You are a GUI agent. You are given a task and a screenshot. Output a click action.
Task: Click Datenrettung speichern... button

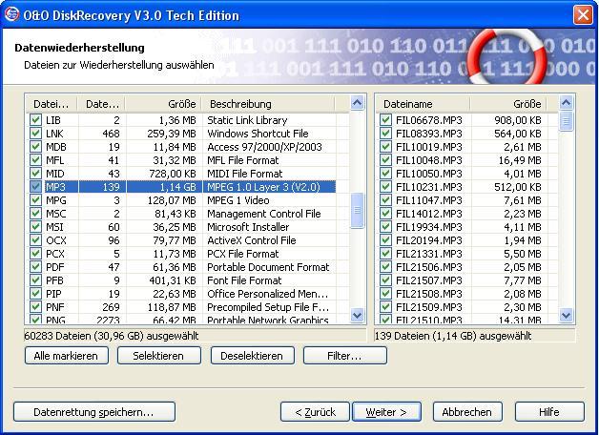pyautogui.click(x=94, y=412)
